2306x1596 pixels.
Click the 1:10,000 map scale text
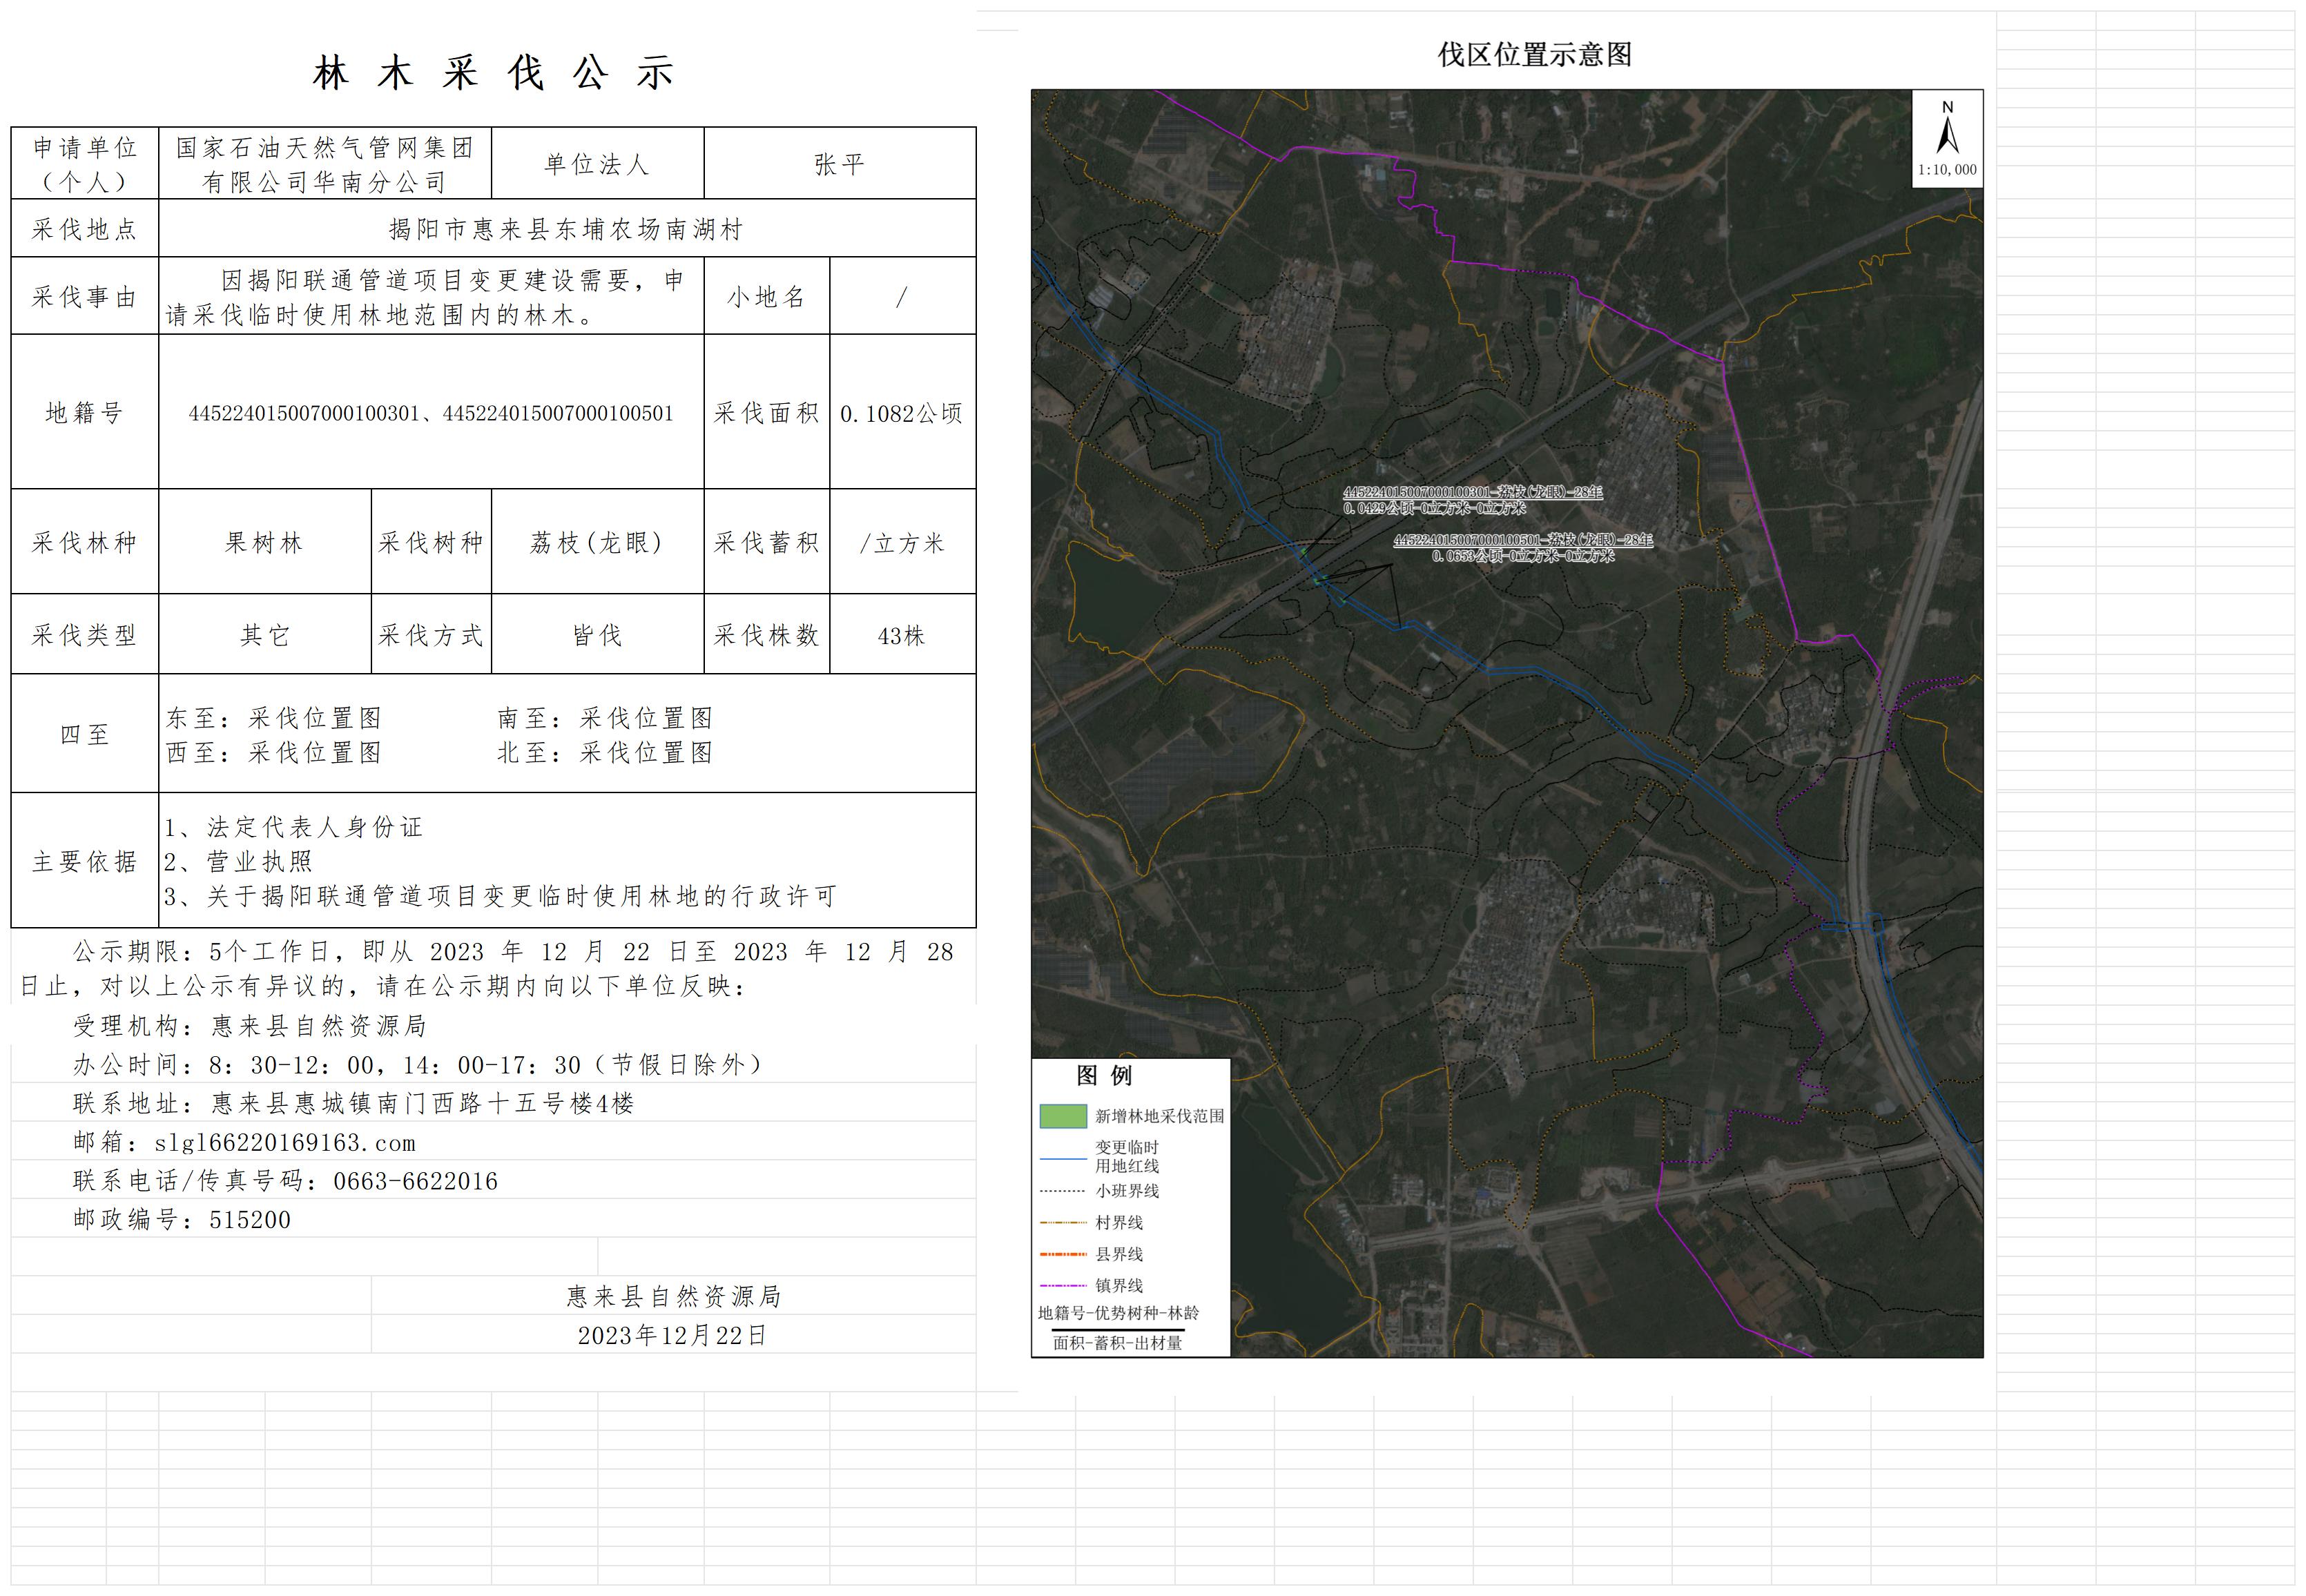coord(1946,170)
